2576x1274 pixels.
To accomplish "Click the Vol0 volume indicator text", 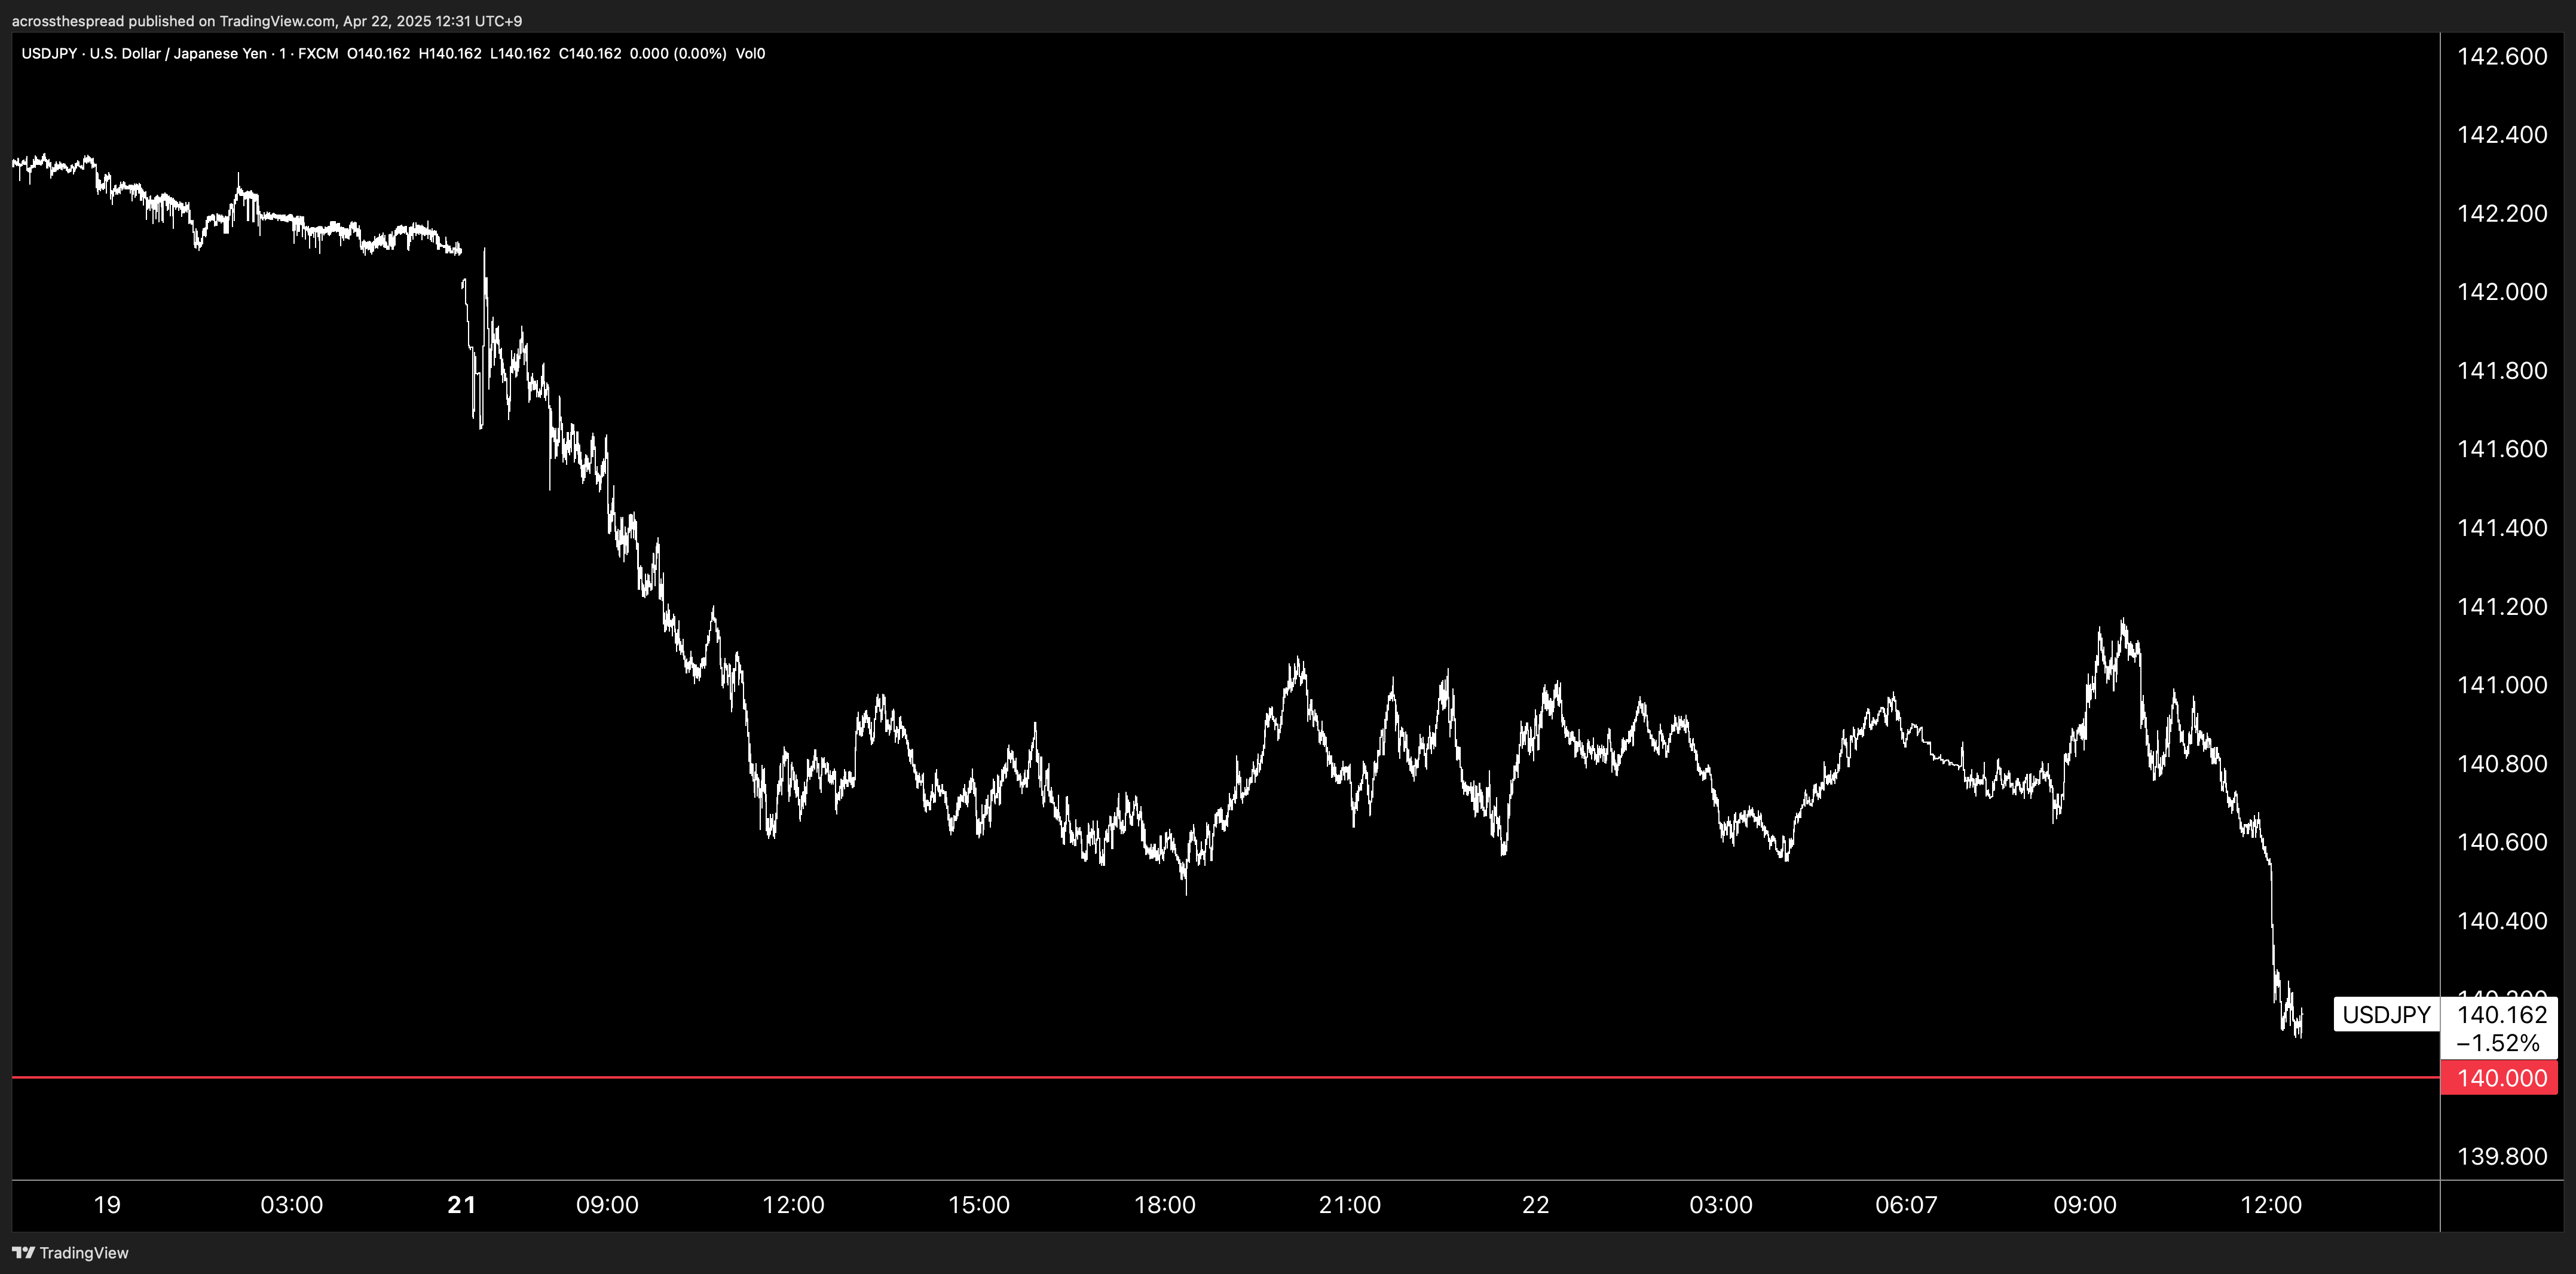I will click(750, 53).
